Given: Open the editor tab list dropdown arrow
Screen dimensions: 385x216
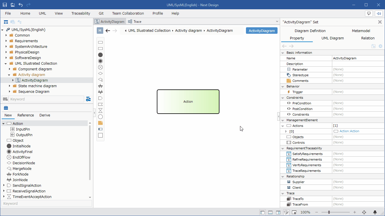Looking at the screenshot, I should [277, 21].
